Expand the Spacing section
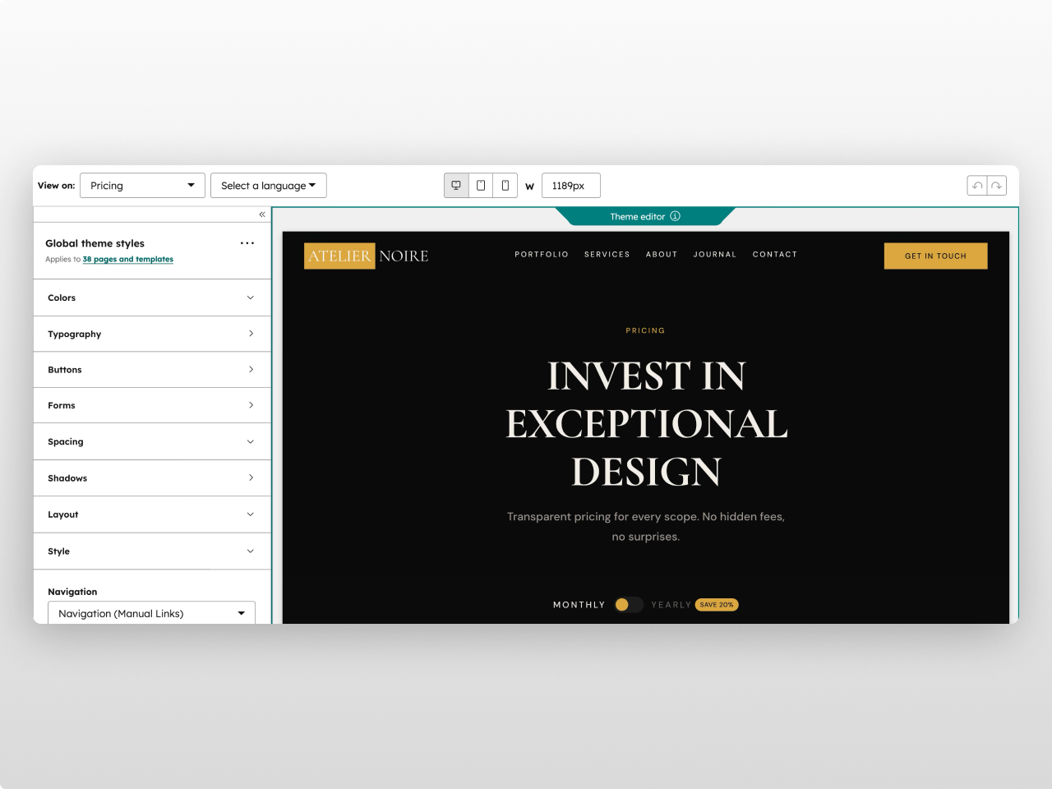This screenshot has height=789, width=1052. [x=152, y=441]
